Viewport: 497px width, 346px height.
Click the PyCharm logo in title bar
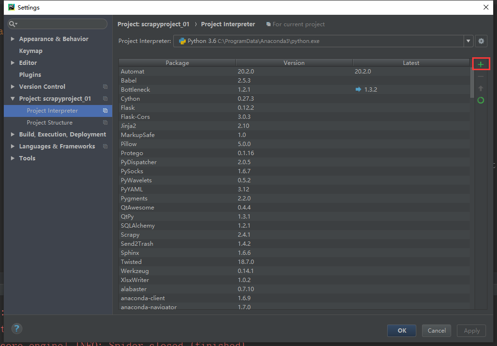coord(11,7)
